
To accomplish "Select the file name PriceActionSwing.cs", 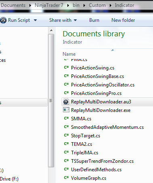I will (92, 68).
